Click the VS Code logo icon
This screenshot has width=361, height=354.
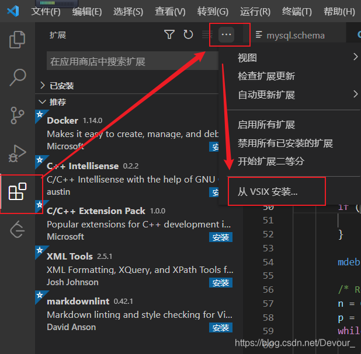pos(13,11)
